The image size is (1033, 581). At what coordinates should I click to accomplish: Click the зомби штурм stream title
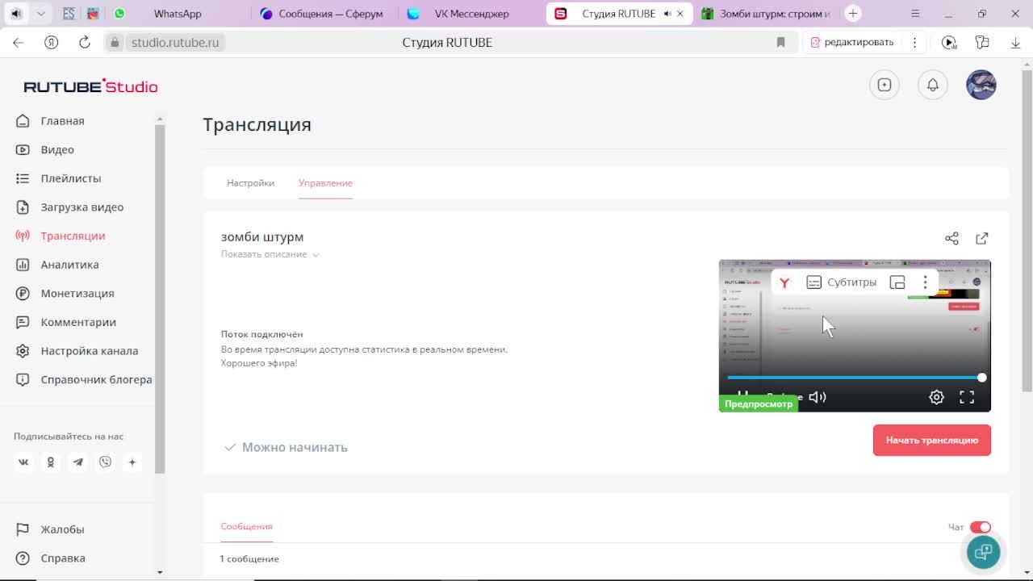tap(262, 237)
